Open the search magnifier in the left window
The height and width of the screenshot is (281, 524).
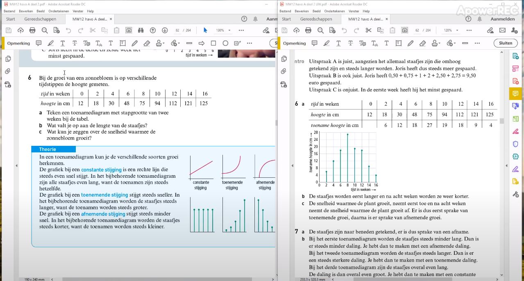pos(45,30)
